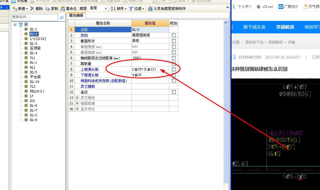320x190 pixels.
Task: Collapse the 梁 tree node
Action: point(15,24)
